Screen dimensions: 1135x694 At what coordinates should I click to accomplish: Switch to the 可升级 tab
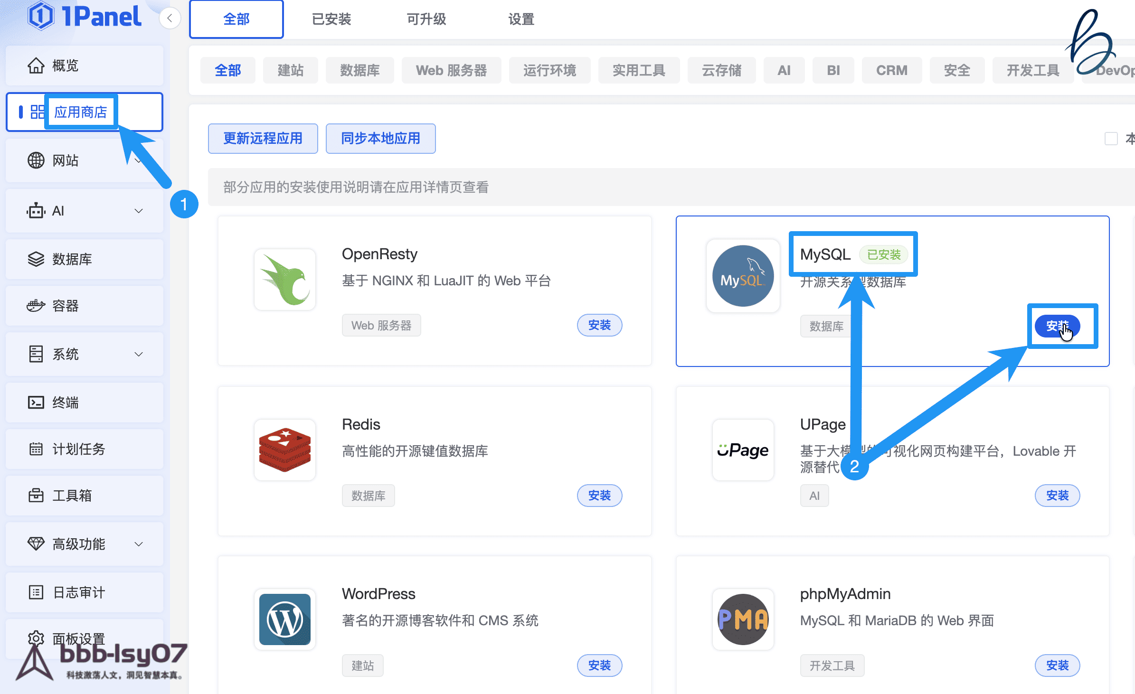point(426,19)
